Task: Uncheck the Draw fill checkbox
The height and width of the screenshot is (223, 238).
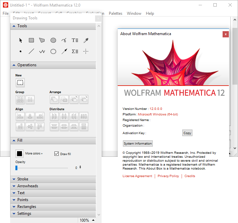Action: coord(57,154)
